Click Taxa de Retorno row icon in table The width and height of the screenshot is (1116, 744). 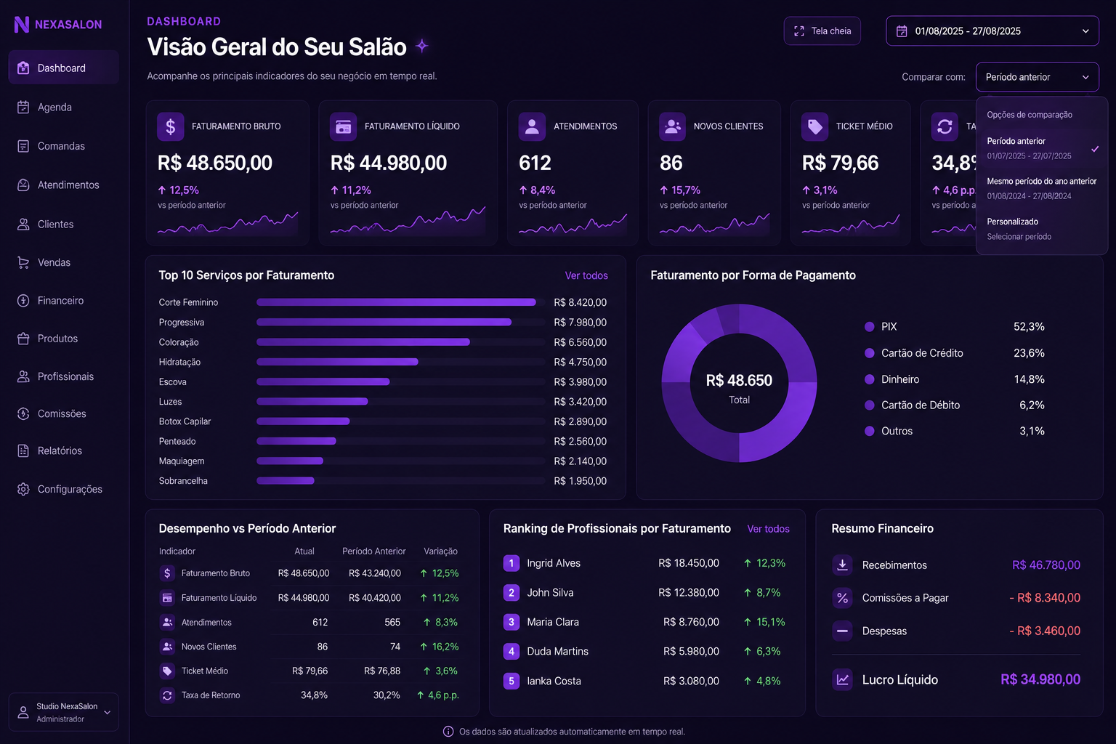pos(167,695)
